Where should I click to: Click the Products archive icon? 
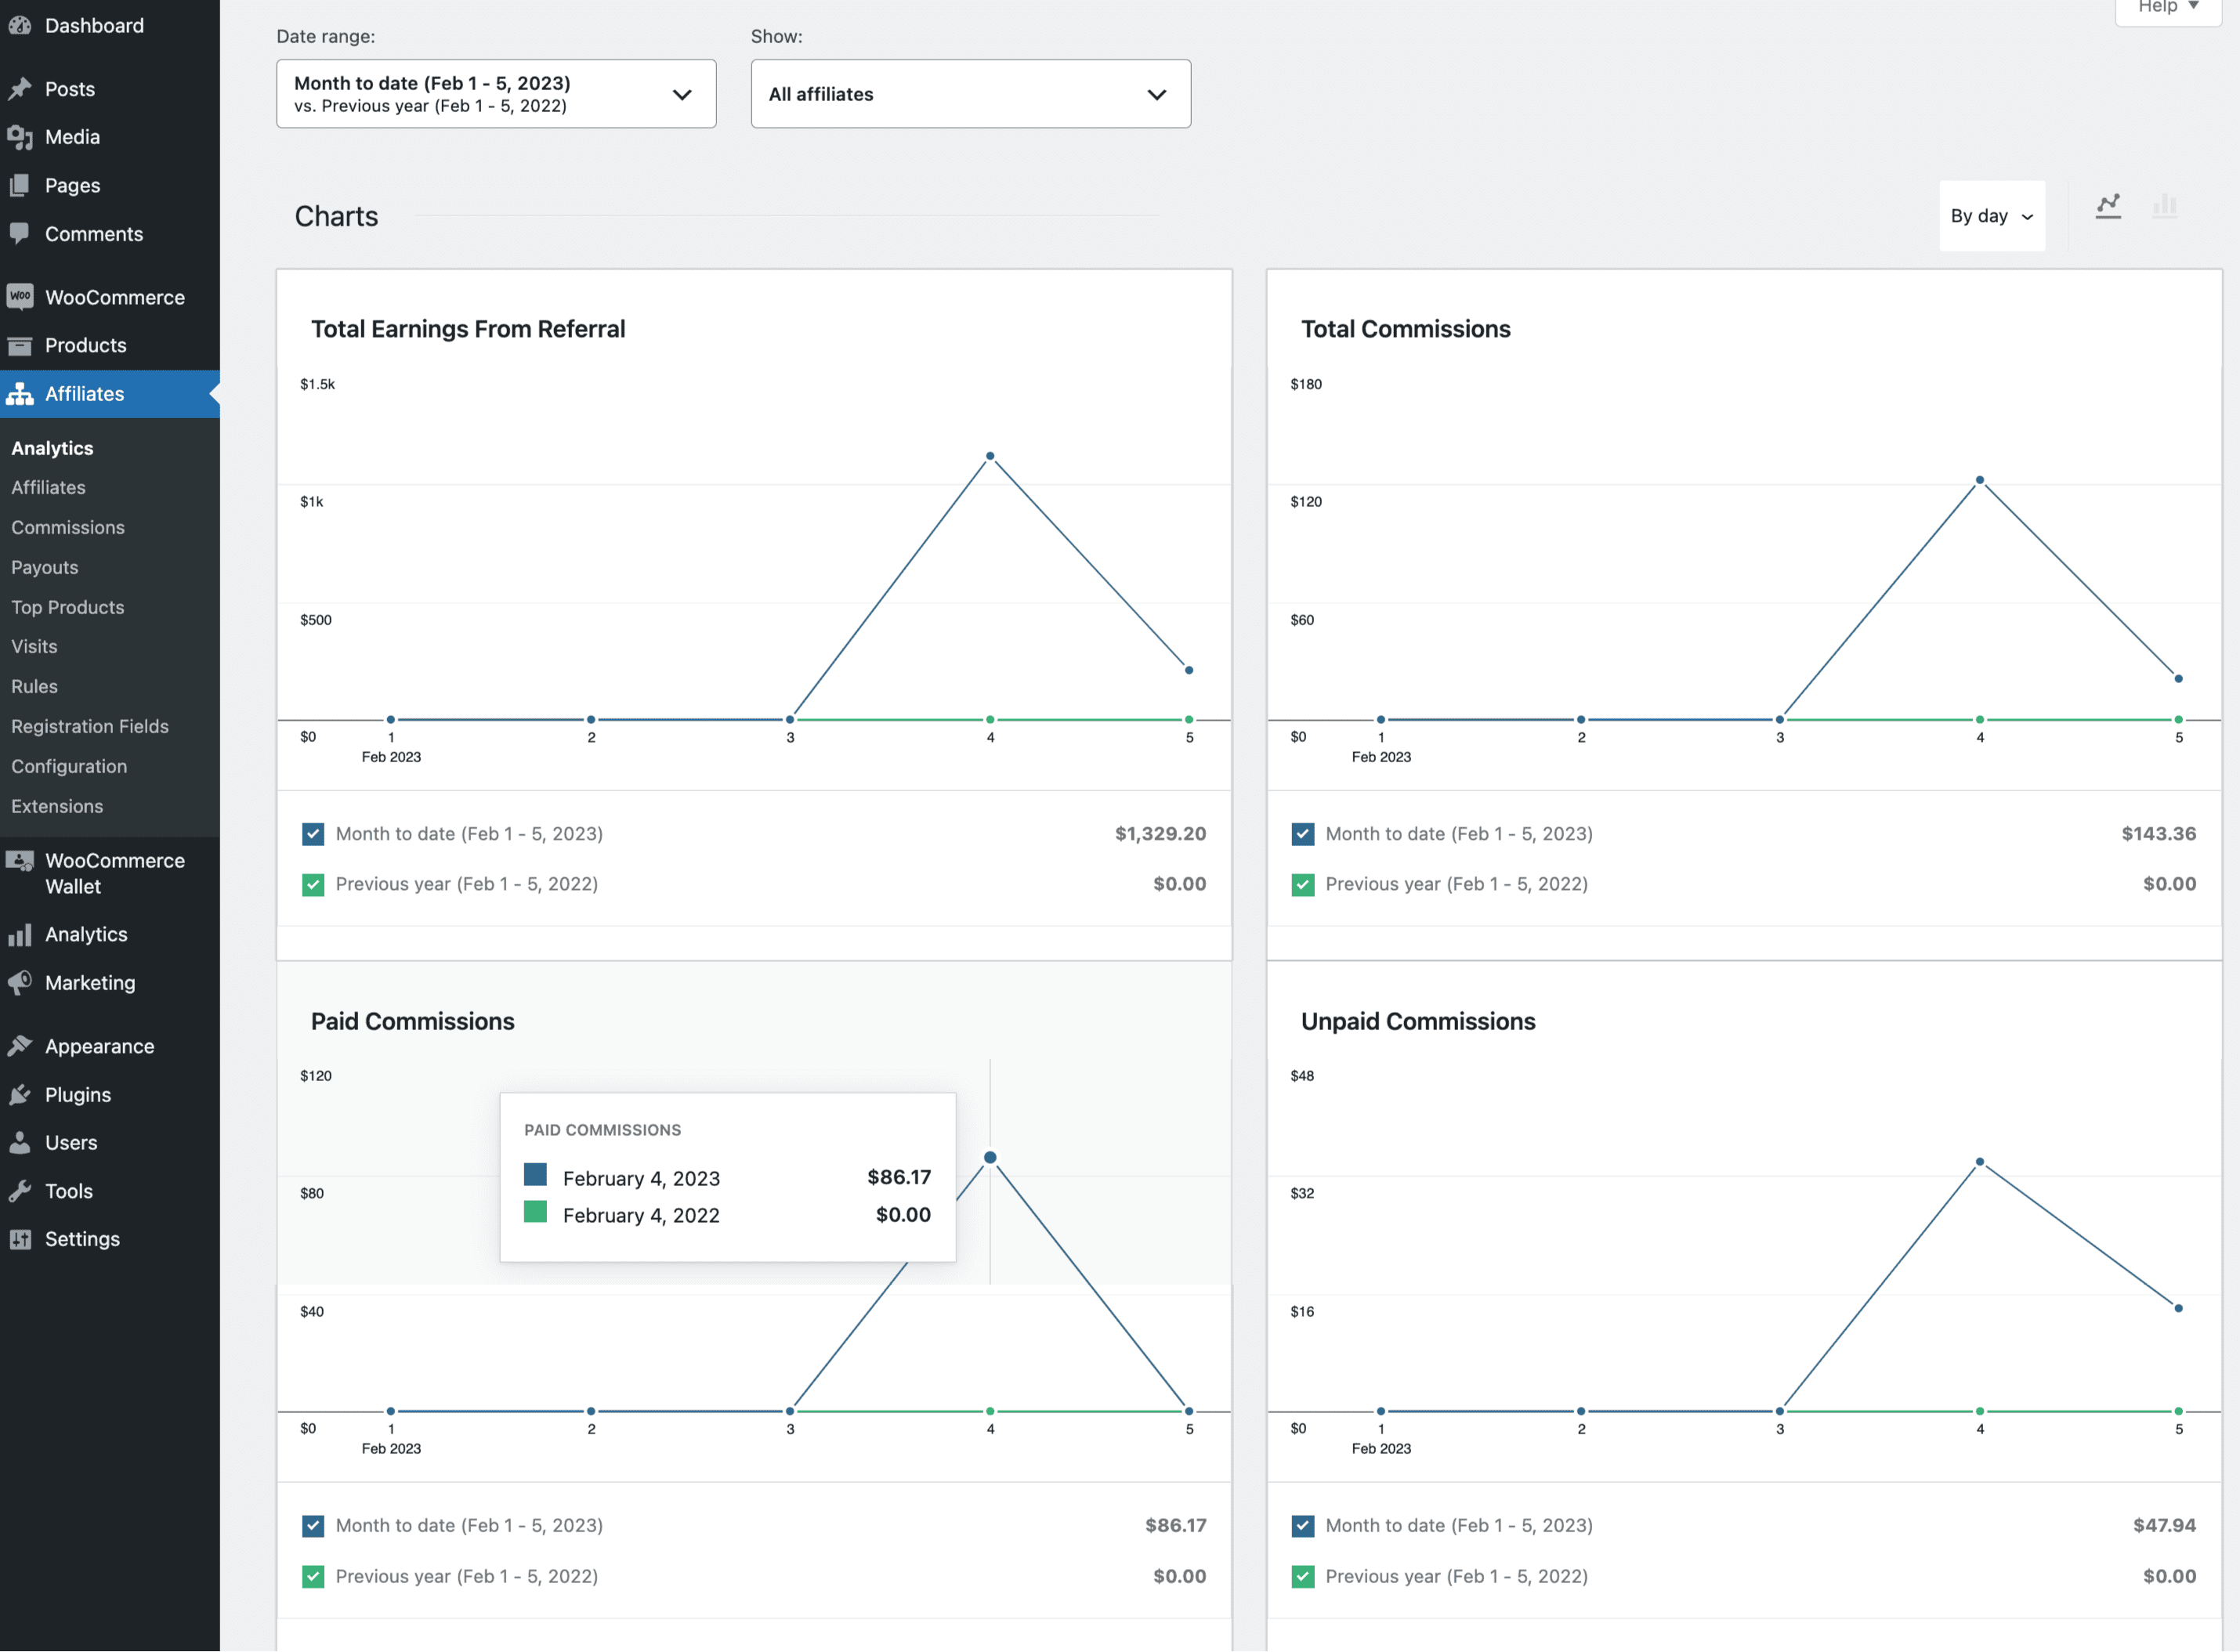pyautogui.click(x=20, y=346)
